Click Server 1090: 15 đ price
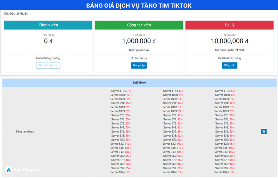The height and width of the screenshot is (178, 278). 121,99
